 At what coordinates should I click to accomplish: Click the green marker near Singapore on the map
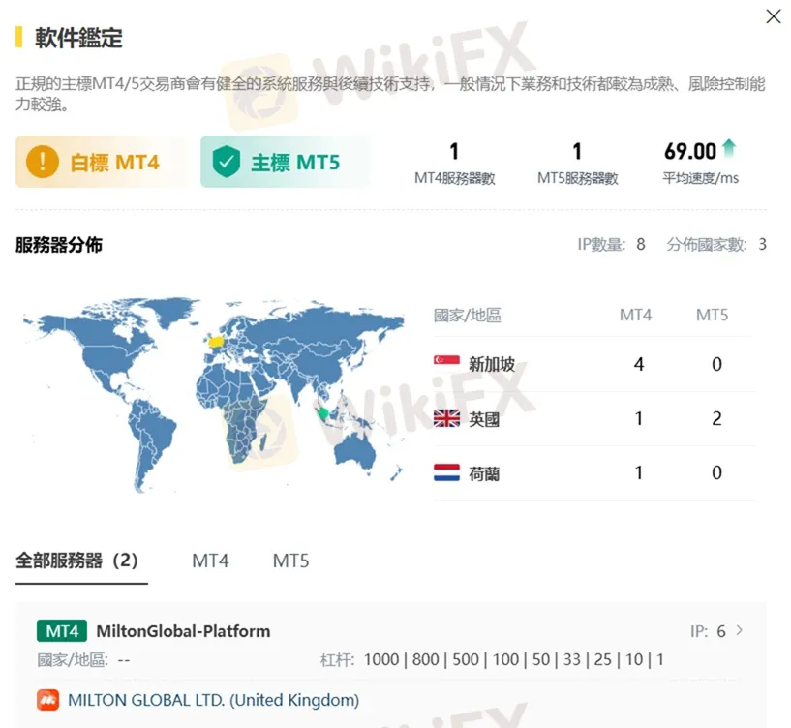(322, 411)
